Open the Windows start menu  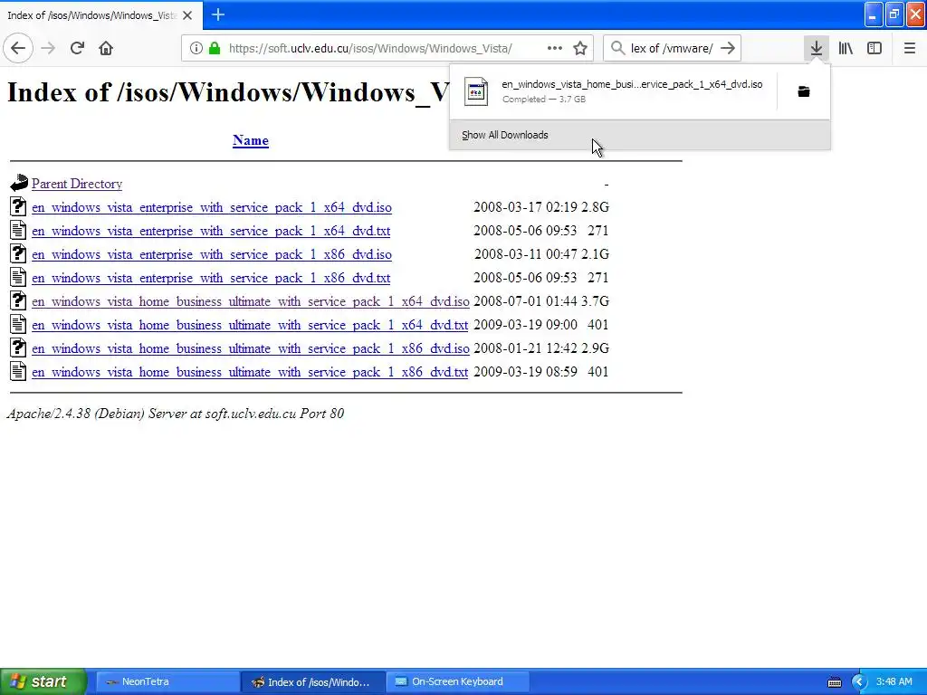pos(43,681)
